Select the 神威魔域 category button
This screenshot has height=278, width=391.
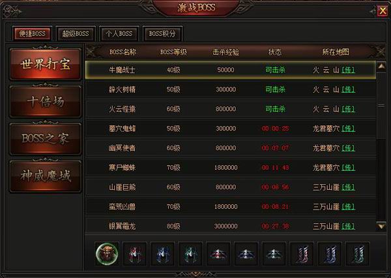[46, 176]
